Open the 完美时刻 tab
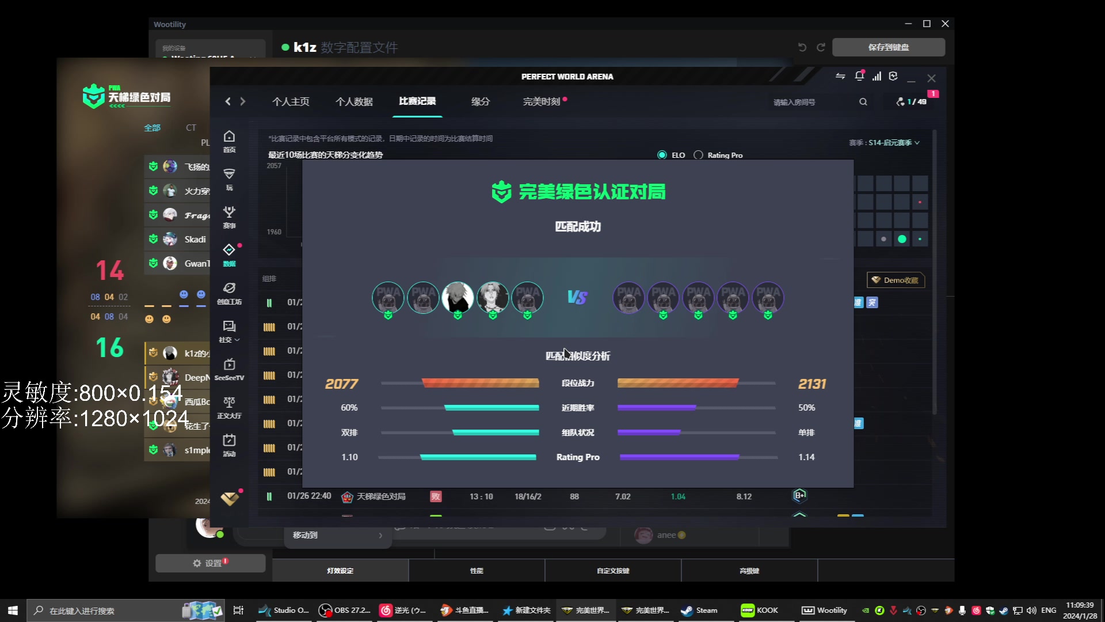 [x=542, y=101]
